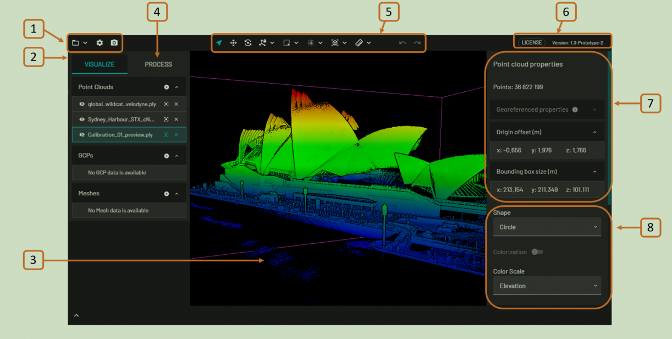Switch to the PROCESS tab
The width and height of the screenshot is (672, 339).
pyautogui.click(x=158, y=64)
